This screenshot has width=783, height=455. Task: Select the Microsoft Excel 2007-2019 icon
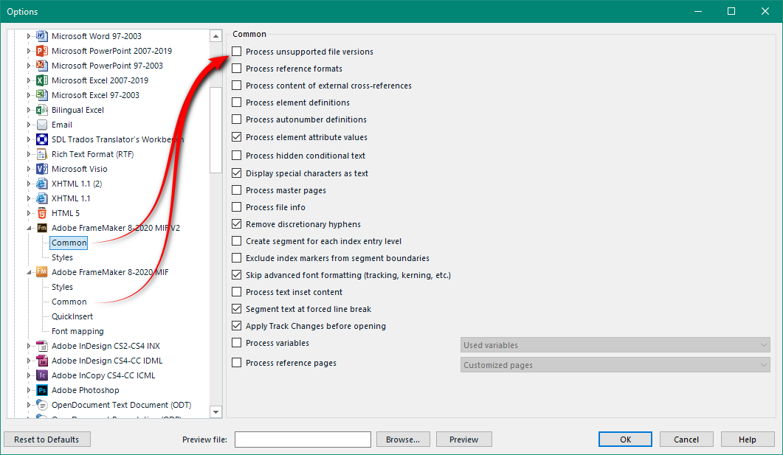pos(43,80)
